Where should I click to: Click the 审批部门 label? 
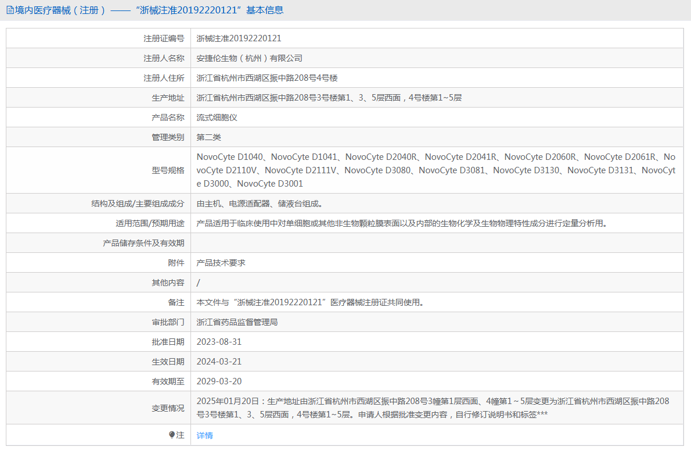point(168,322)
